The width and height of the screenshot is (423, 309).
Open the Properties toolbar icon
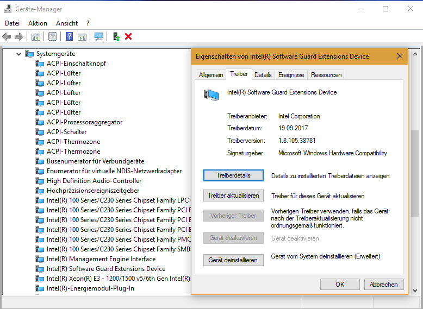point(52,36)
